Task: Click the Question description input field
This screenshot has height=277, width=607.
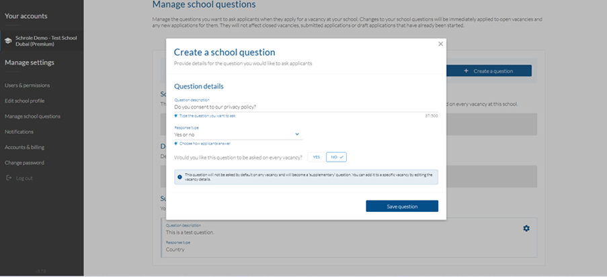Action: pos(306,107)
